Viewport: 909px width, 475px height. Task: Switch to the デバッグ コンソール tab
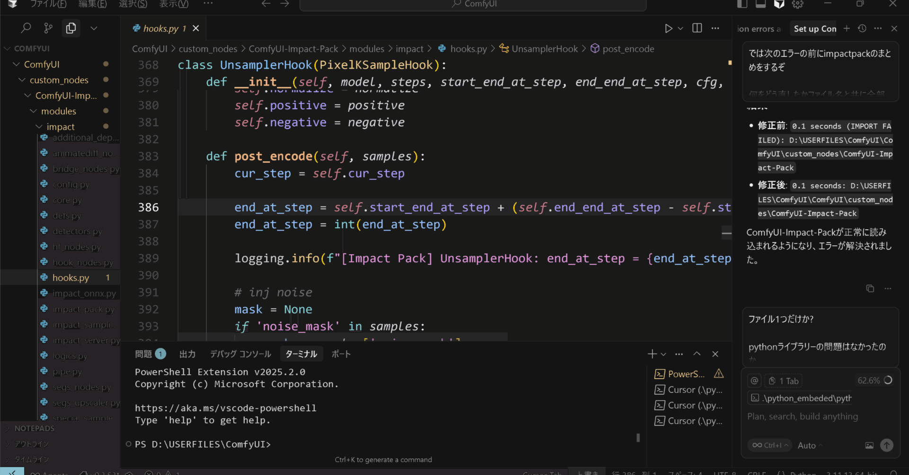[240, 354]
